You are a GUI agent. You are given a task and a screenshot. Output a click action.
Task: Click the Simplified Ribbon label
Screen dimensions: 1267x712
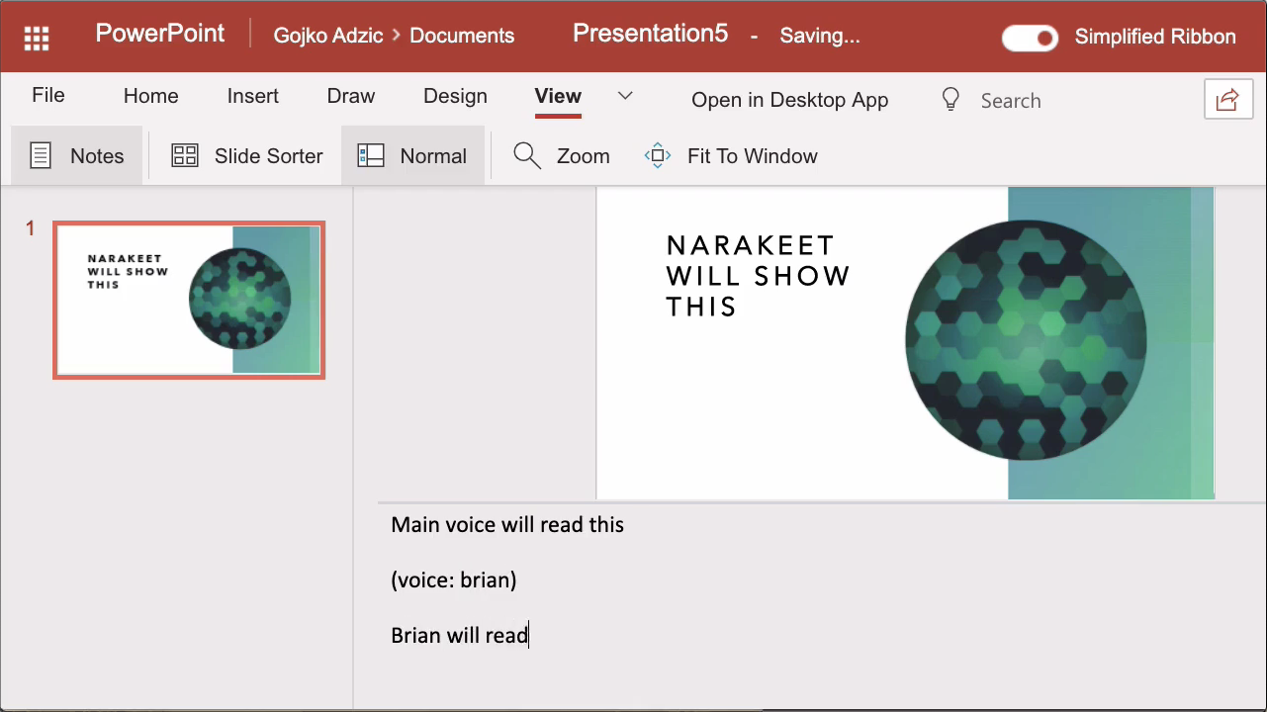(x=1155, y=37)
